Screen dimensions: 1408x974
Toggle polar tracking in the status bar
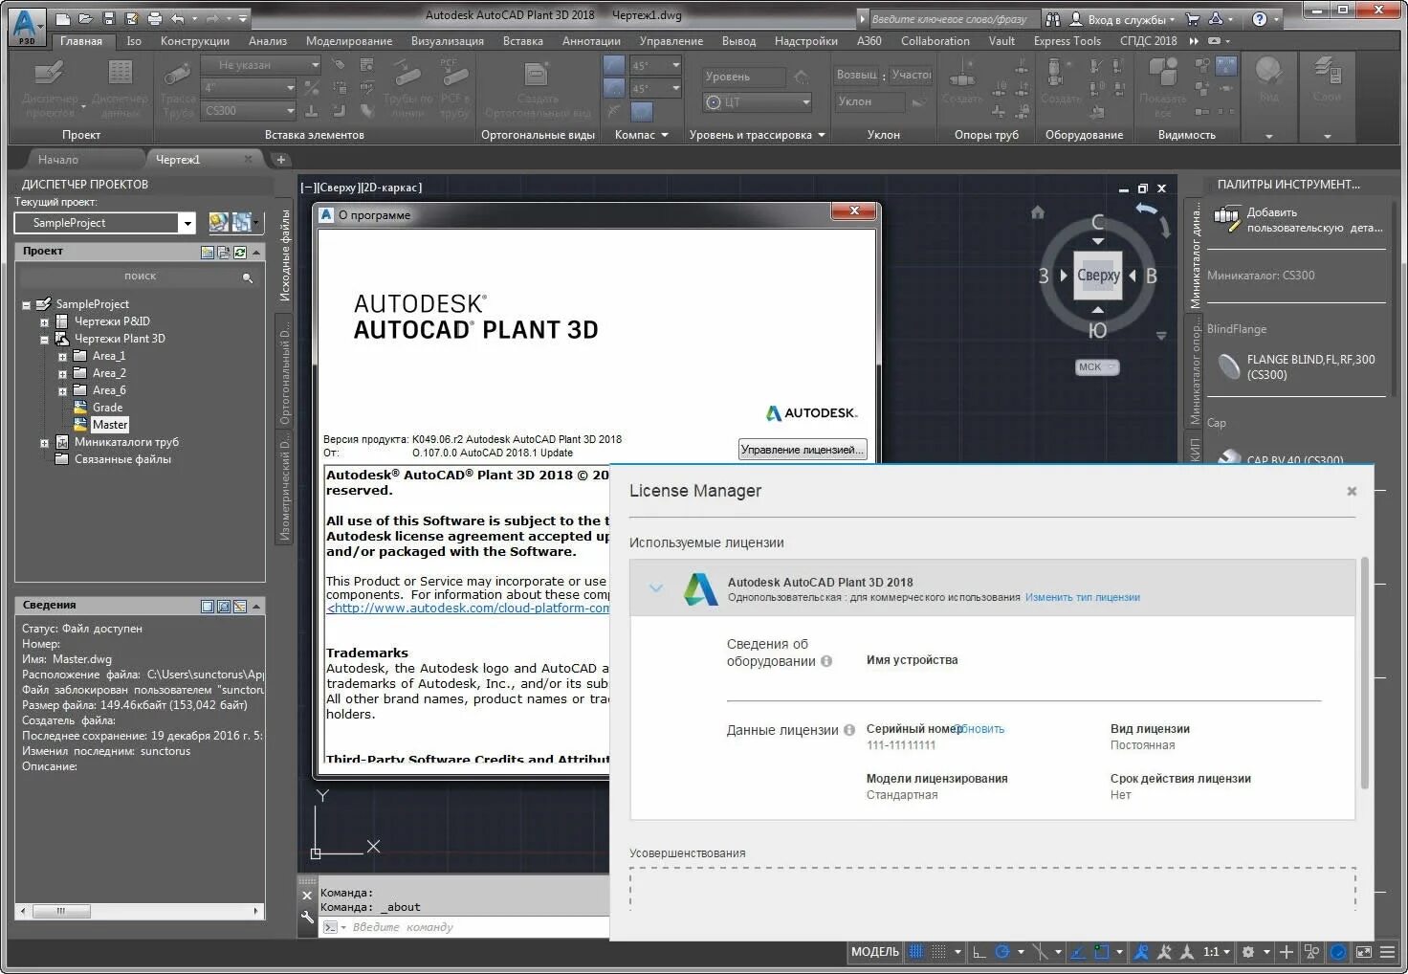[1002, 952]
